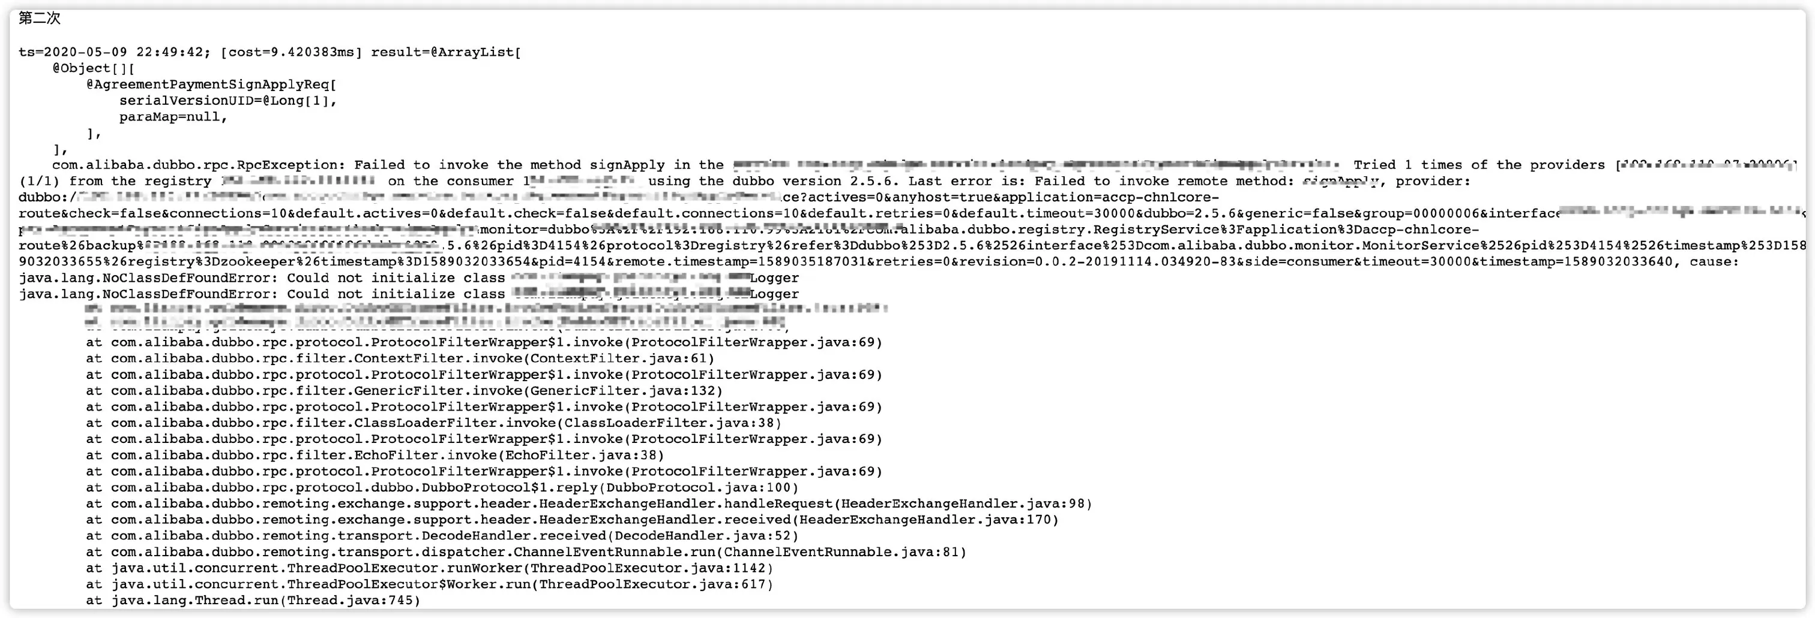Screen dimensions: 1815x618
Task: Click the DecodeHandler.received stack line
Action: pos(442,536)
